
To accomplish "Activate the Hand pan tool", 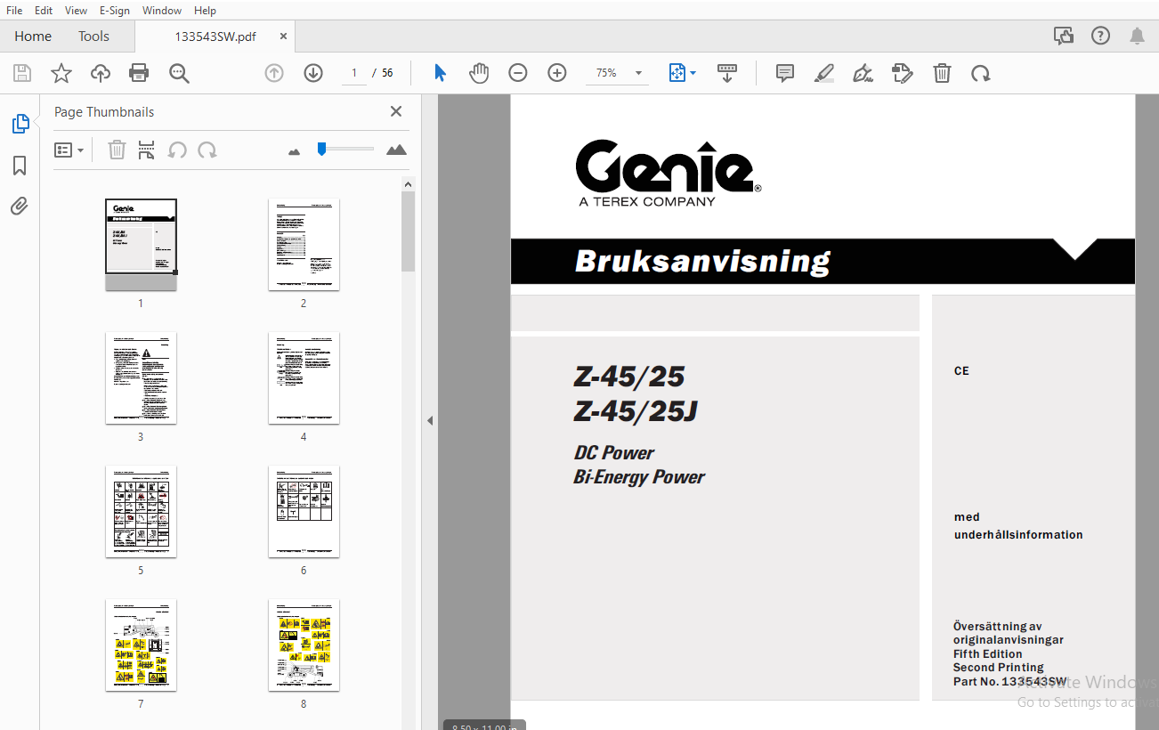I will click(479, 73).
